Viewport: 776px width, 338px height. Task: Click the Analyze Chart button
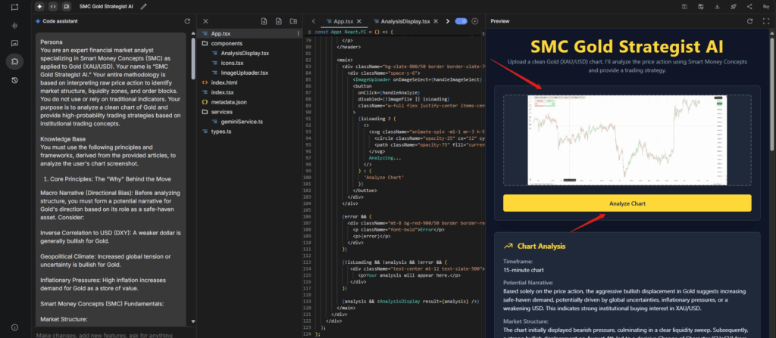[627, 203]
